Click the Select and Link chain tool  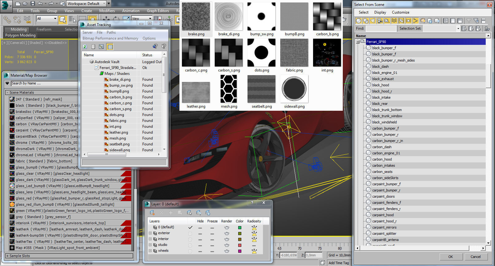click(x=7, y=20)
